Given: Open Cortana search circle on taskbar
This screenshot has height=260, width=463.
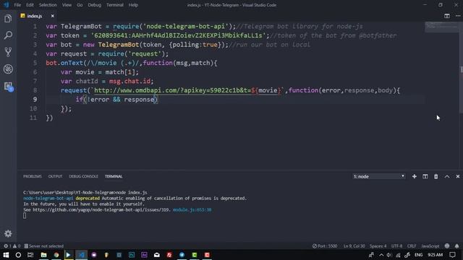Looking at the screenshot, I should [x=18, y=255].
